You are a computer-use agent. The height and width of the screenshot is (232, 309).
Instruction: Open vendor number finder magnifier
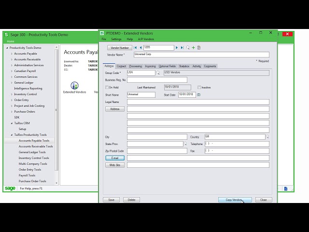(188, 47)
